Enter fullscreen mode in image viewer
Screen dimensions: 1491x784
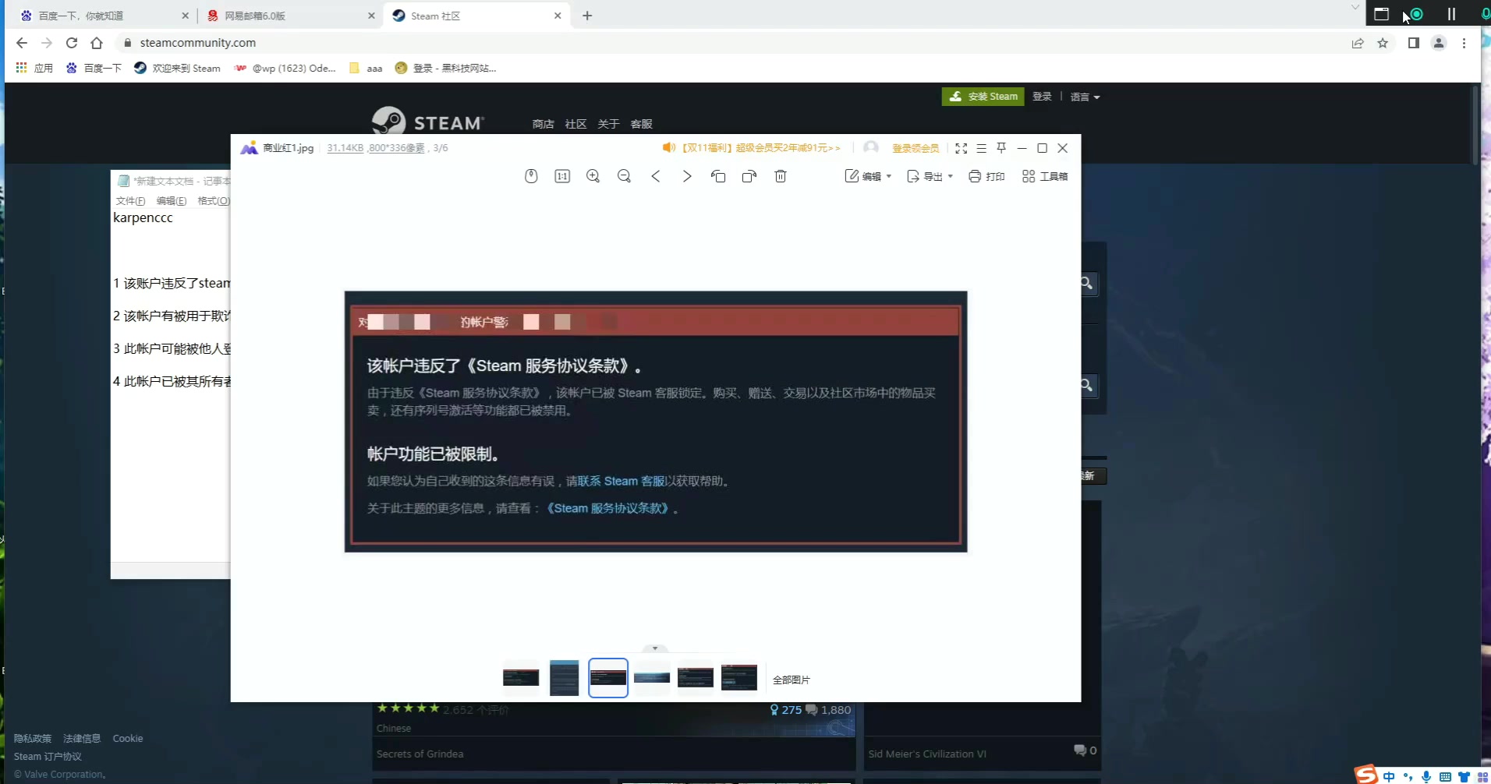point(962,148)
